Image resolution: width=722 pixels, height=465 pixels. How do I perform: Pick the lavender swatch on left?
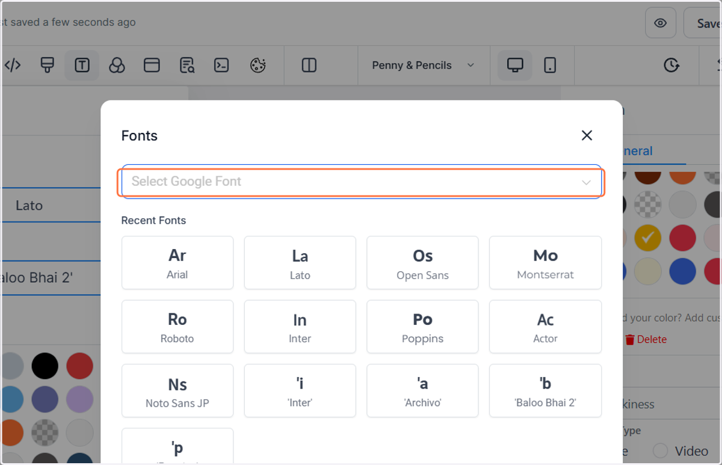(79, 399)
